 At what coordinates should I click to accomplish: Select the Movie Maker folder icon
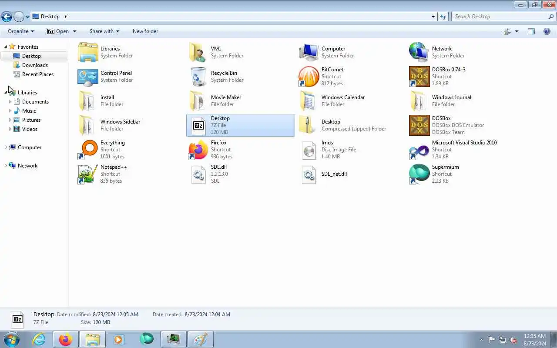[x=198, y=101]
